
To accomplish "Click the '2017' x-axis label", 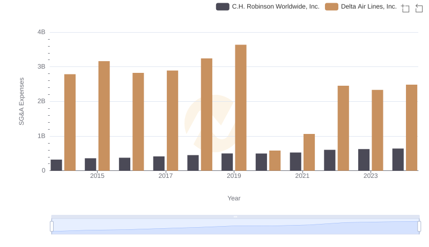I will (x=166, y=176).
